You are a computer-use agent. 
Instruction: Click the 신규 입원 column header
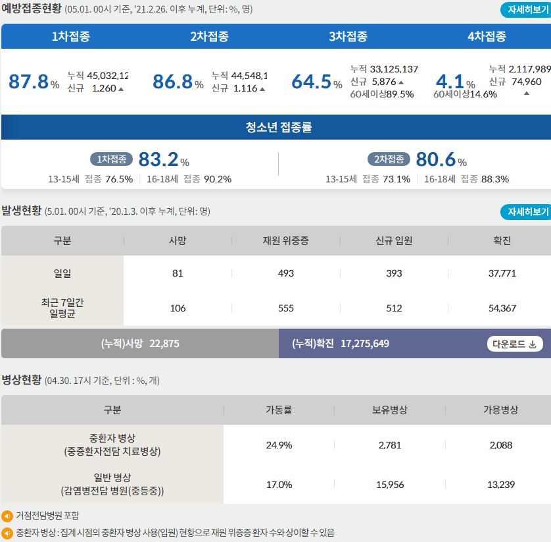(394, 241)
